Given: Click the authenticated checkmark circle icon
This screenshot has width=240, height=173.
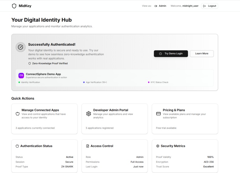Looking at the screenshot, I should [x=21, y=47].
